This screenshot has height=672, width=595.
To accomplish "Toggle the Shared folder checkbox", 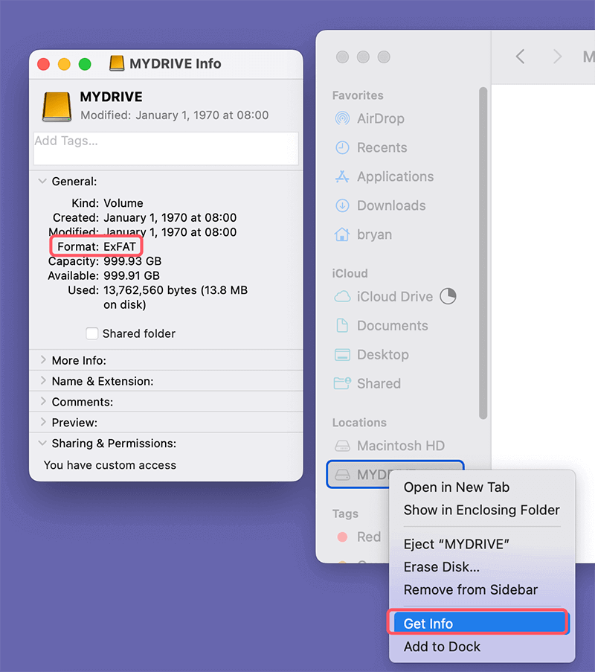I will (91, 333).
